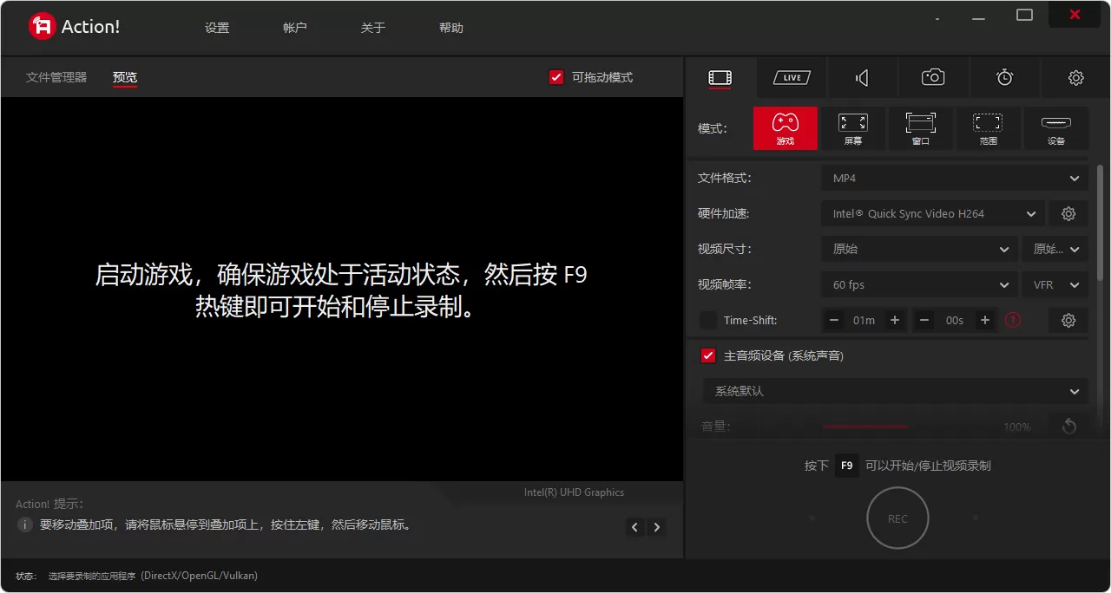Open hardware acceleration settings gear
The width and height of the screenshot is (1111, 593).
[x=1068, y=213]
